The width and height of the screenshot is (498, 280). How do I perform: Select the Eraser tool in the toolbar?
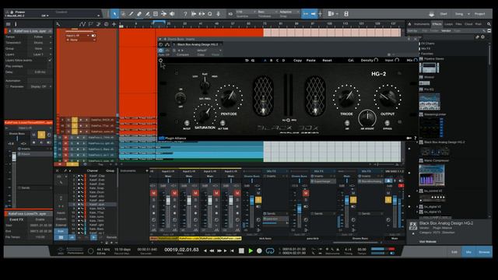point(139,14)
